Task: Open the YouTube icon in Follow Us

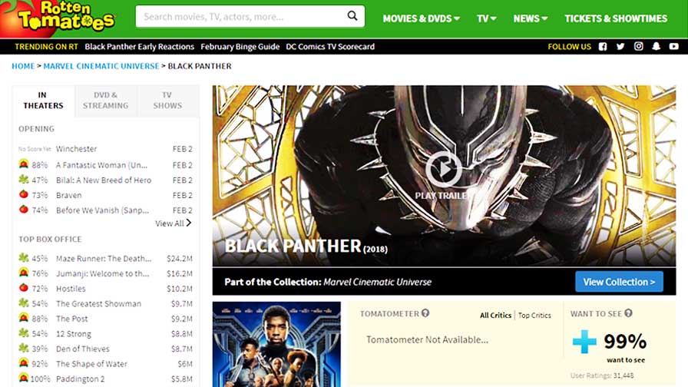Action: [x=674, y=47]
